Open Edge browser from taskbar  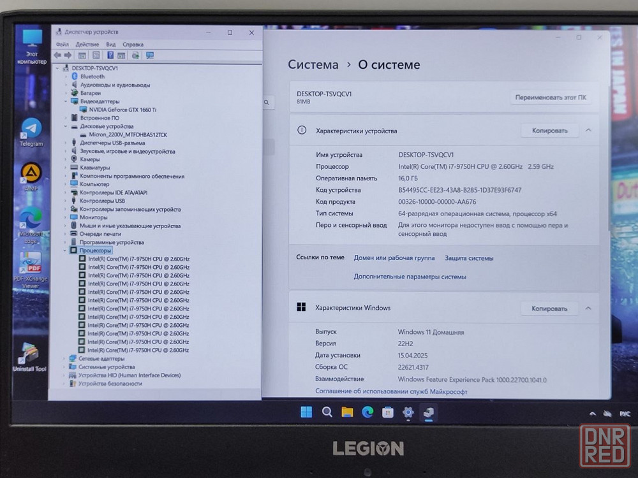click(x=368, y=412)
